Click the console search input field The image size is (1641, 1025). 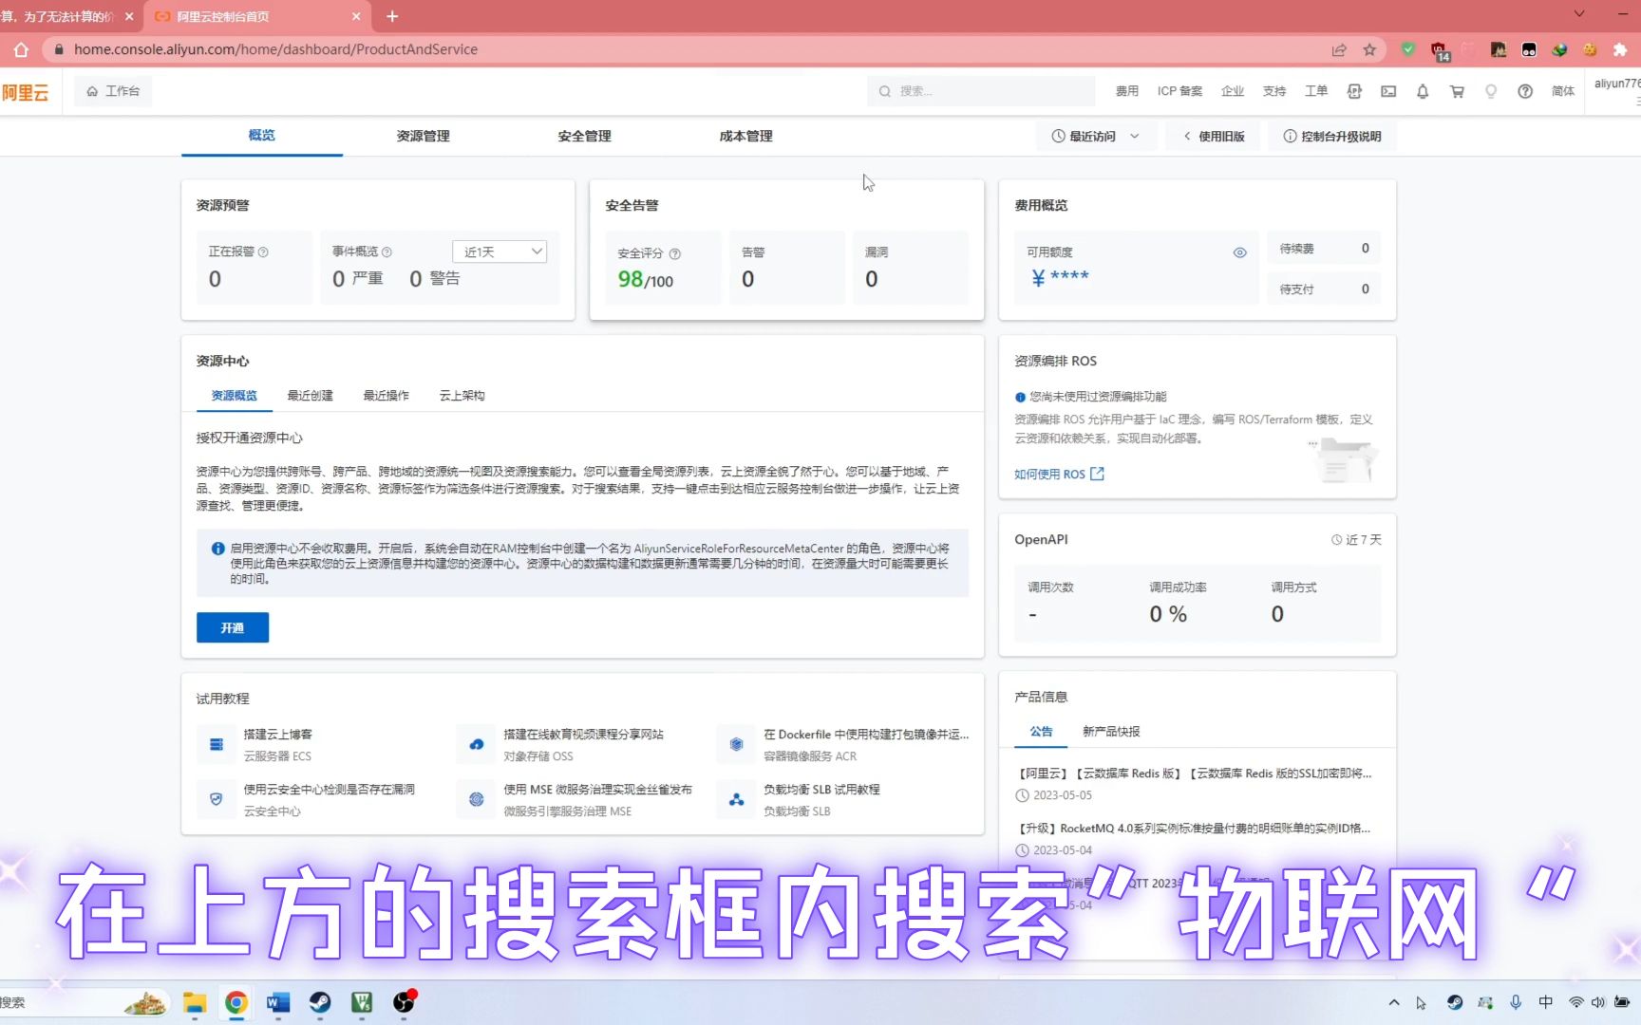click(x=981, y=91)
